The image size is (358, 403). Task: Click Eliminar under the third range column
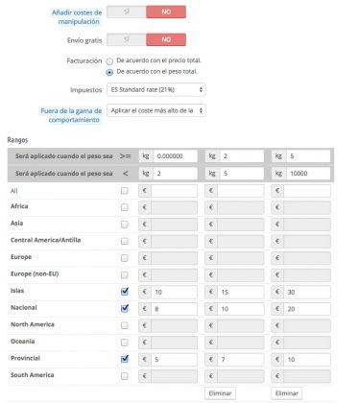click(x=287, y=393)
